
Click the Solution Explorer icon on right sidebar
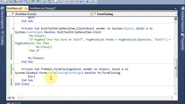click(x=183, y=8)
